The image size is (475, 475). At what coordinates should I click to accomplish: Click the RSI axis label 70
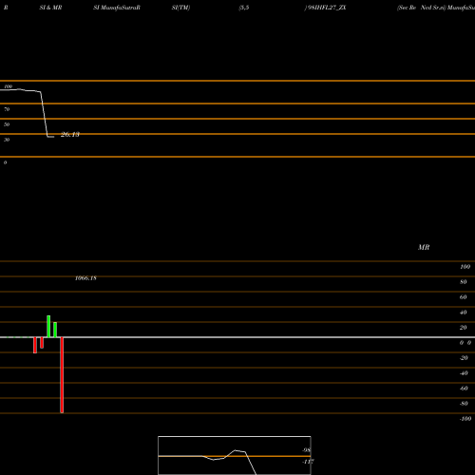[7, 109]
